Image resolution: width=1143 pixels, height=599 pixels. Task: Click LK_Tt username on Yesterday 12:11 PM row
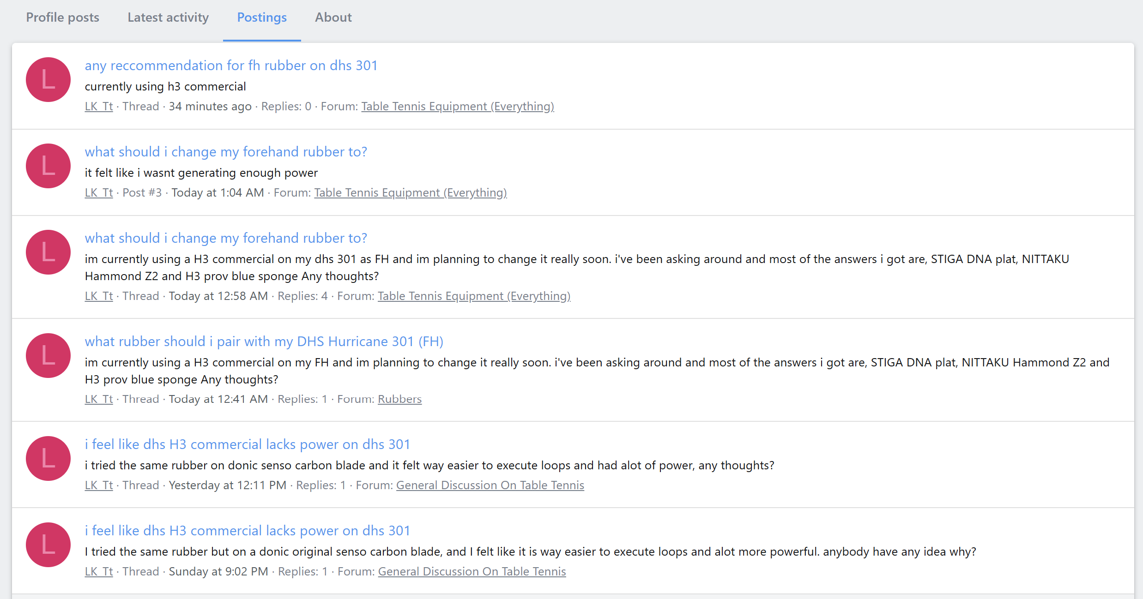coord(99,485)
